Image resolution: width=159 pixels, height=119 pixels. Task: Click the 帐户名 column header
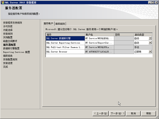[x=99, y=35]
